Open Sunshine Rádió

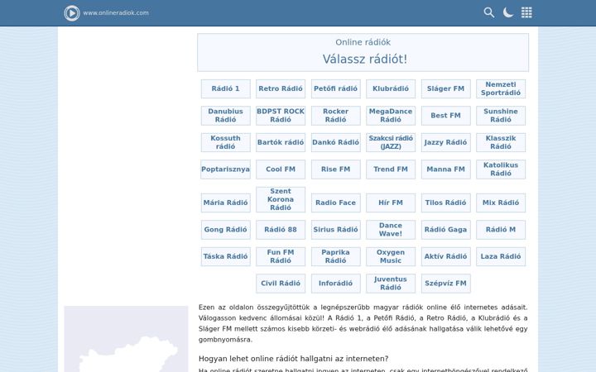coord(501,116)
